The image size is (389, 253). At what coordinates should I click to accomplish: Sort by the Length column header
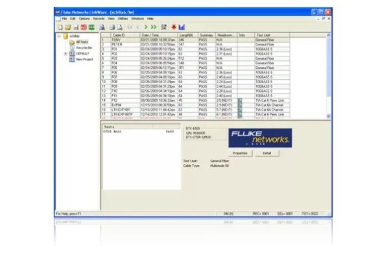[x=187, y=35]
